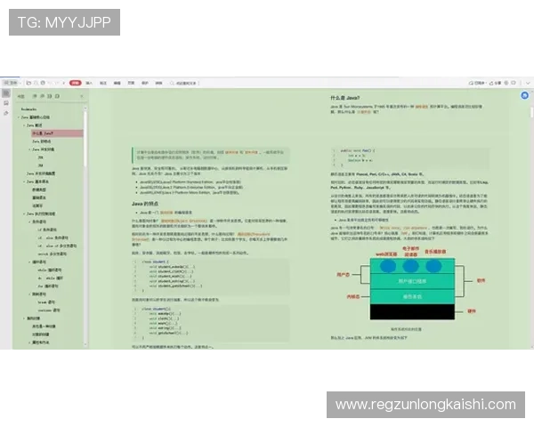Collapse the 'Java 基础核心总结' tree node
The width and height of the screenshot is (534, 427).
20,117
